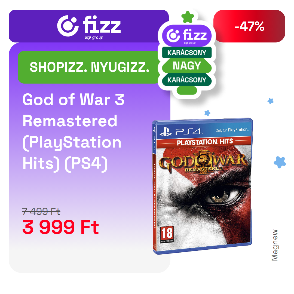Click the Magnew vertical seller text

274,245
